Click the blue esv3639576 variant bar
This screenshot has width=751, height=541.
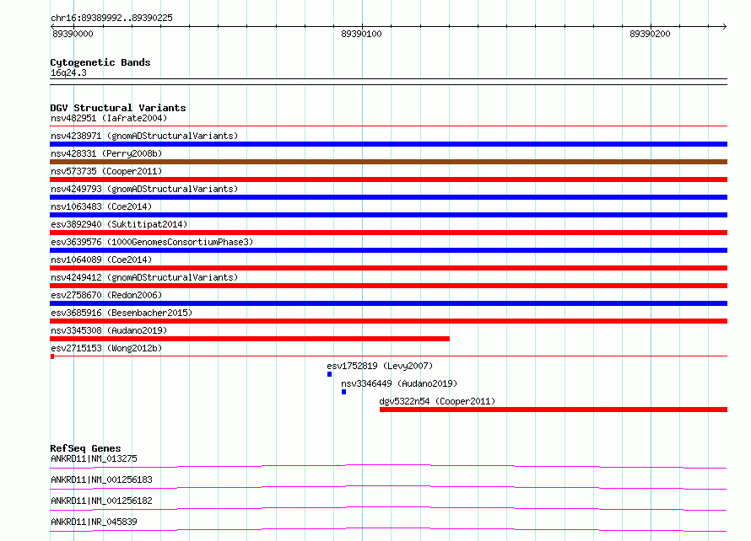pos(388,250)
